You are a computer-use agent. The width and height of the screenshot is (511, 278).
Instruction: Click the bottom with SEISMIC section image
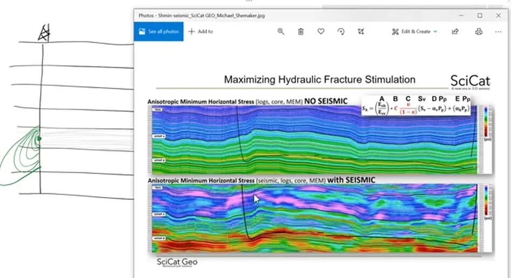point(314,218)
